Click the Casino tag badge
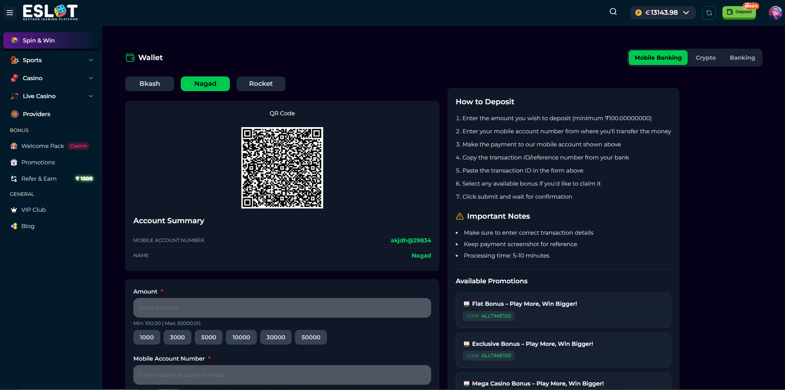 pyautogui.click(x=78, y=146)
